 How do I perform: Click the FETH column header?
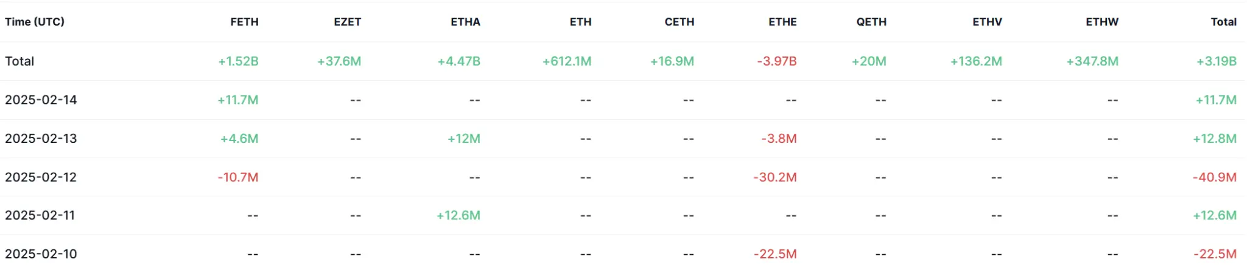point(244,22)
